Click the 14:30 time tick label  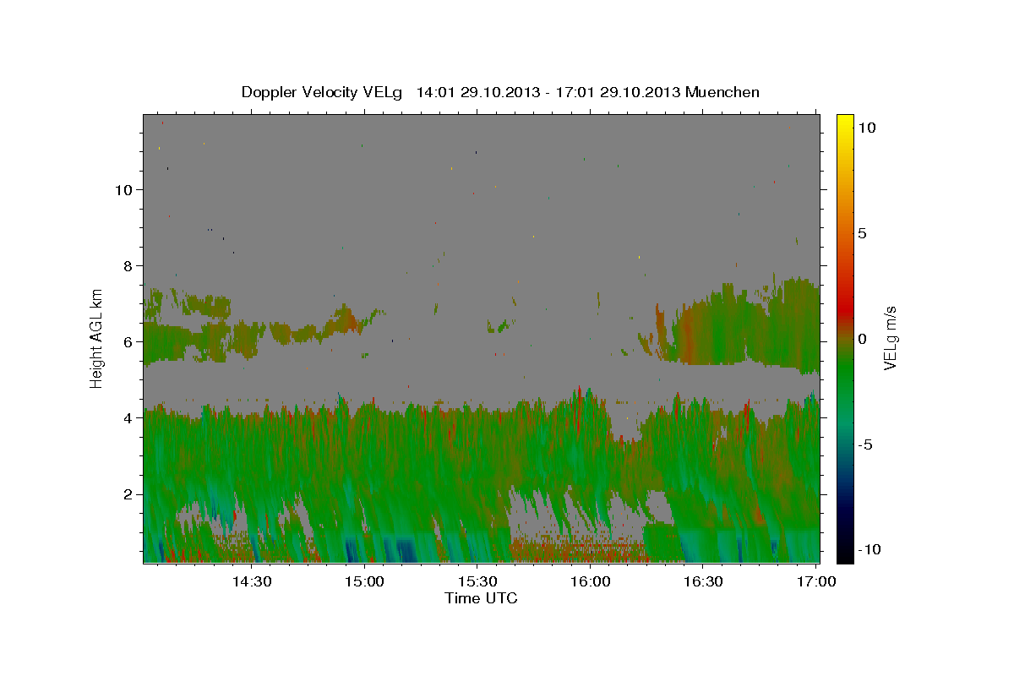[252, 581]
